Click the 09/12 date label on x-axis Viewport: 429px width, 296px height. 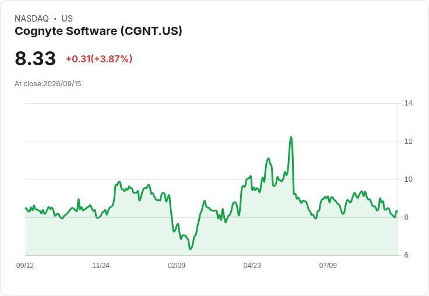click(x=25, y=265)
